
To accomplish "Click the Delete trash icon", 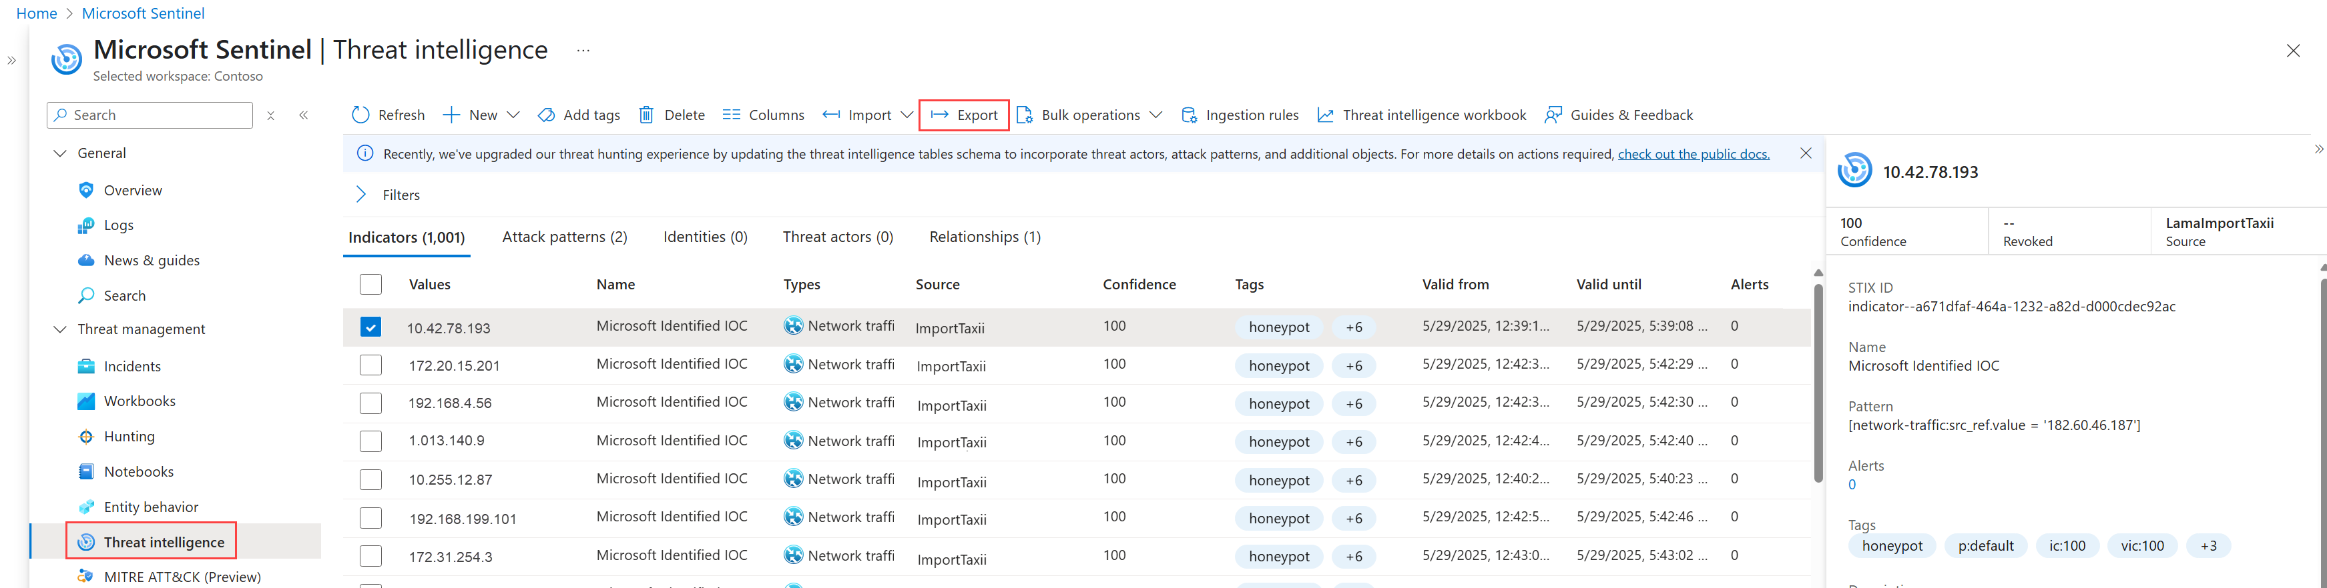I will coord(646,115).
